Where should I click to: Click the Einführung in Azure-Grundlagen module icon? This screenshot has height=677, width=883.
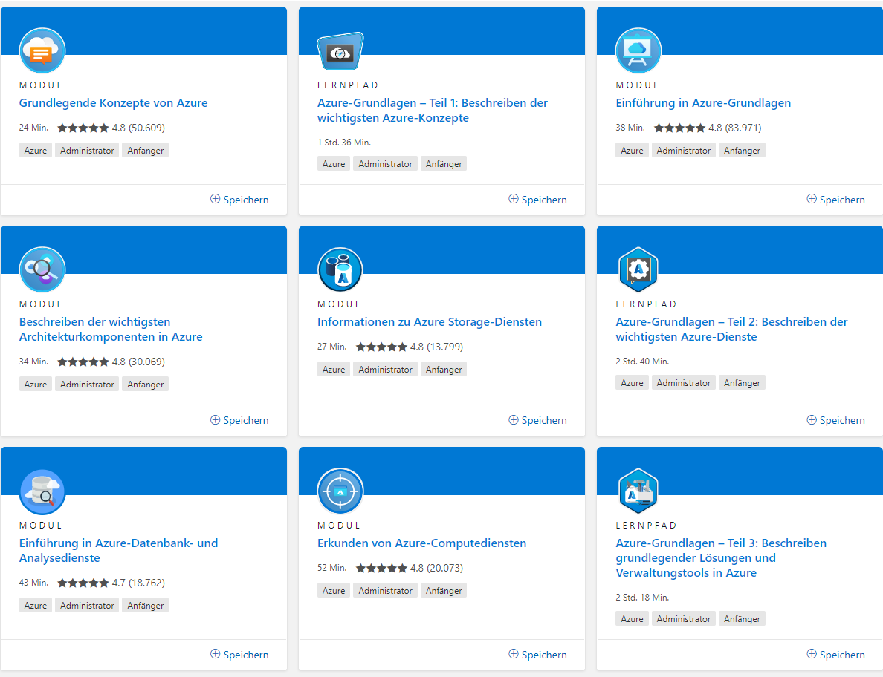click(638, 50)
